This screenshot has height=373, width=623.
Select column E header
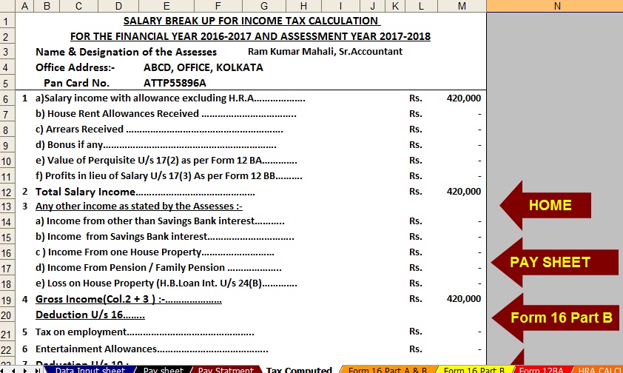point(166,6)
